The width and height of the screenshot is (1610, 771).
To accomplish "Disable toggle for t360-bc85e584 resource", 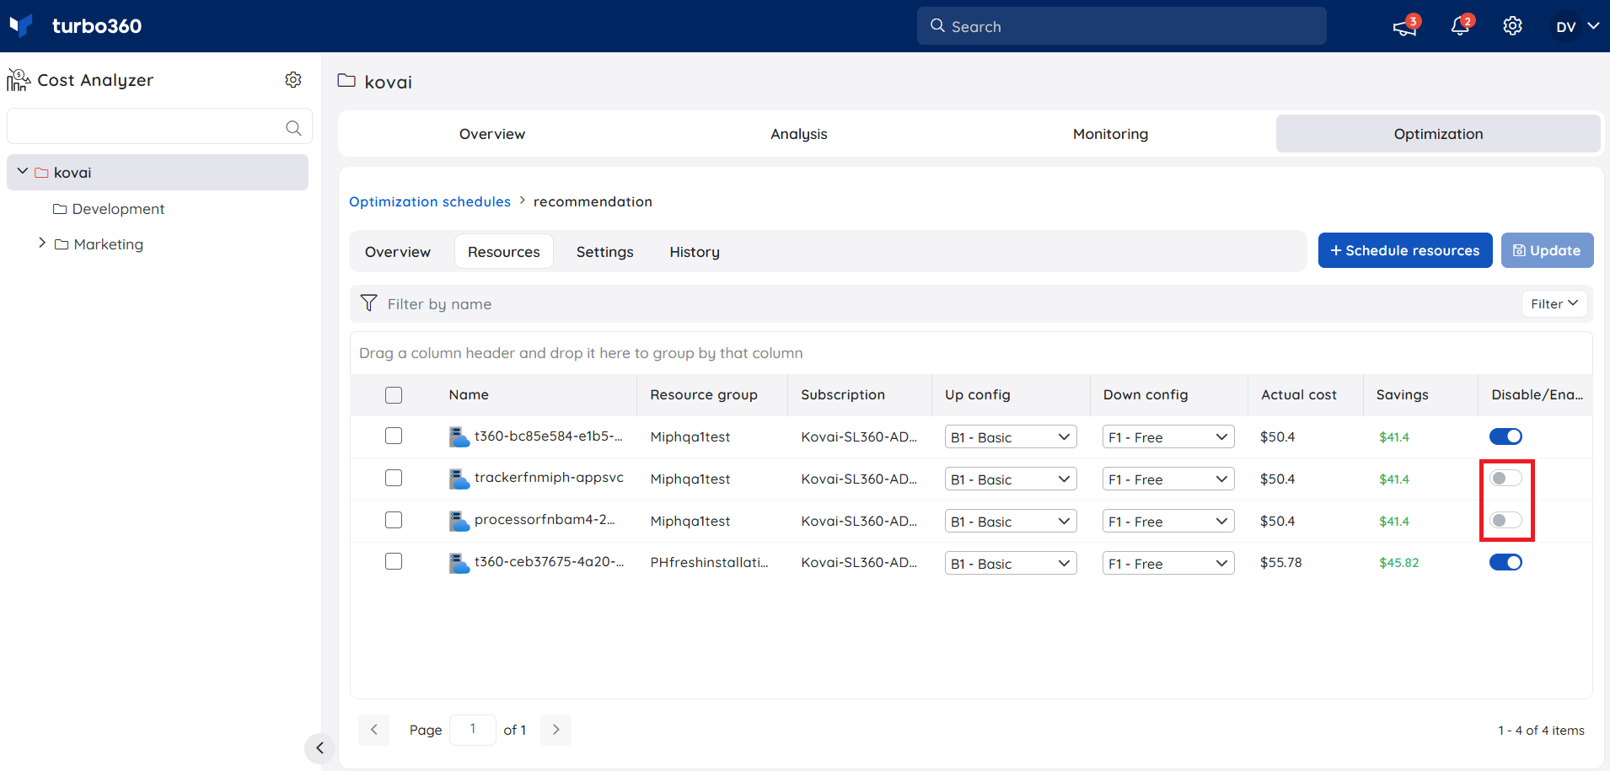I will pos(1505,436).
